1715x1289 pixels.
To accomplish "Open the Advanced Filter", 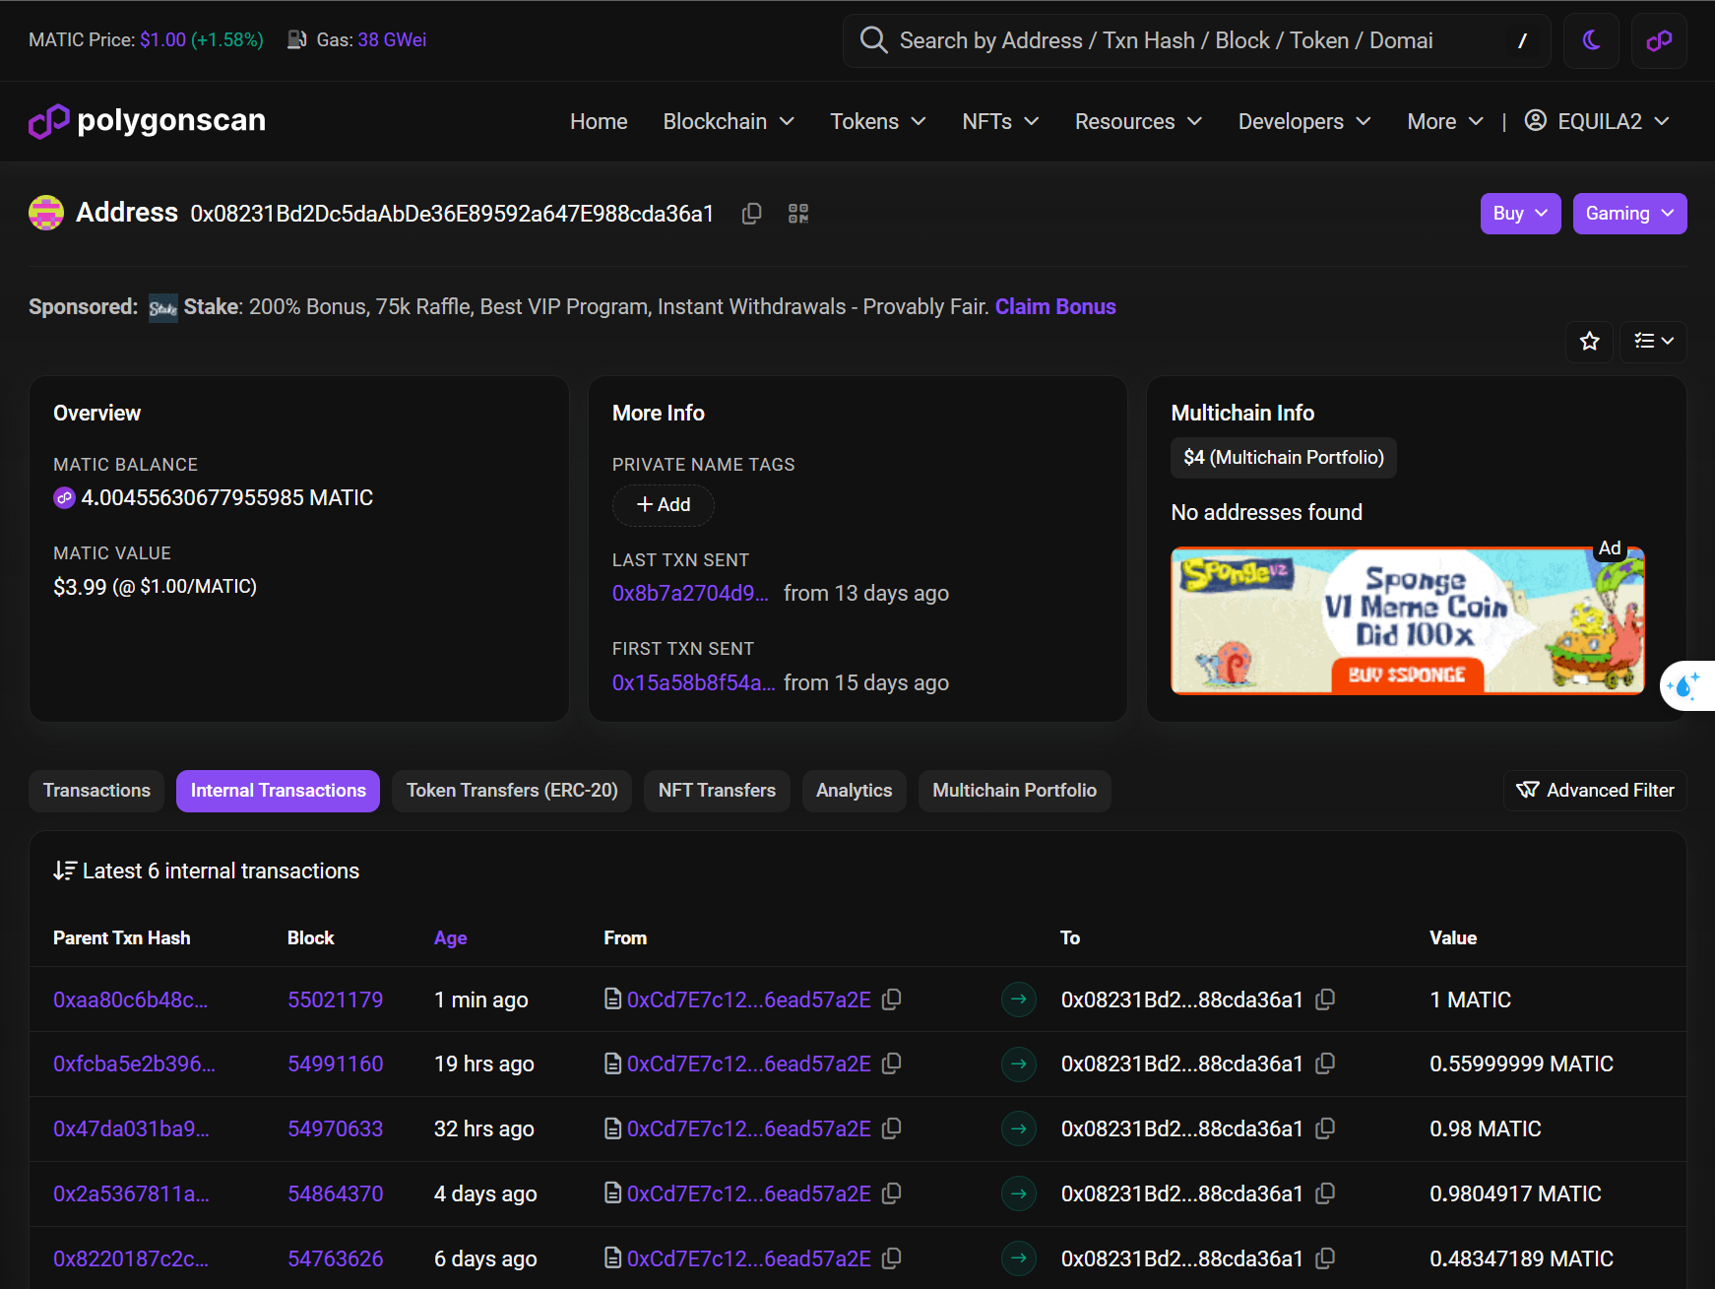I will coord(1595,791).
